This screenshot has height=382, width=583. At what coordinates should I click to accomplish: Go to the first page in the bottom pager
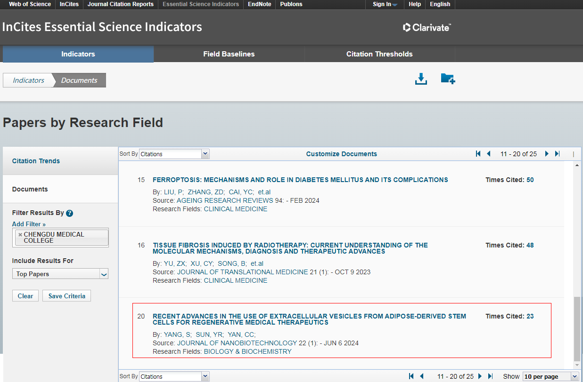[411, 376]
